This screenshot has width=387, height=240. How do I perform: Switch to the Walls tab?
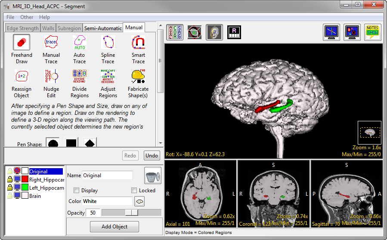(x=48, y=28)
